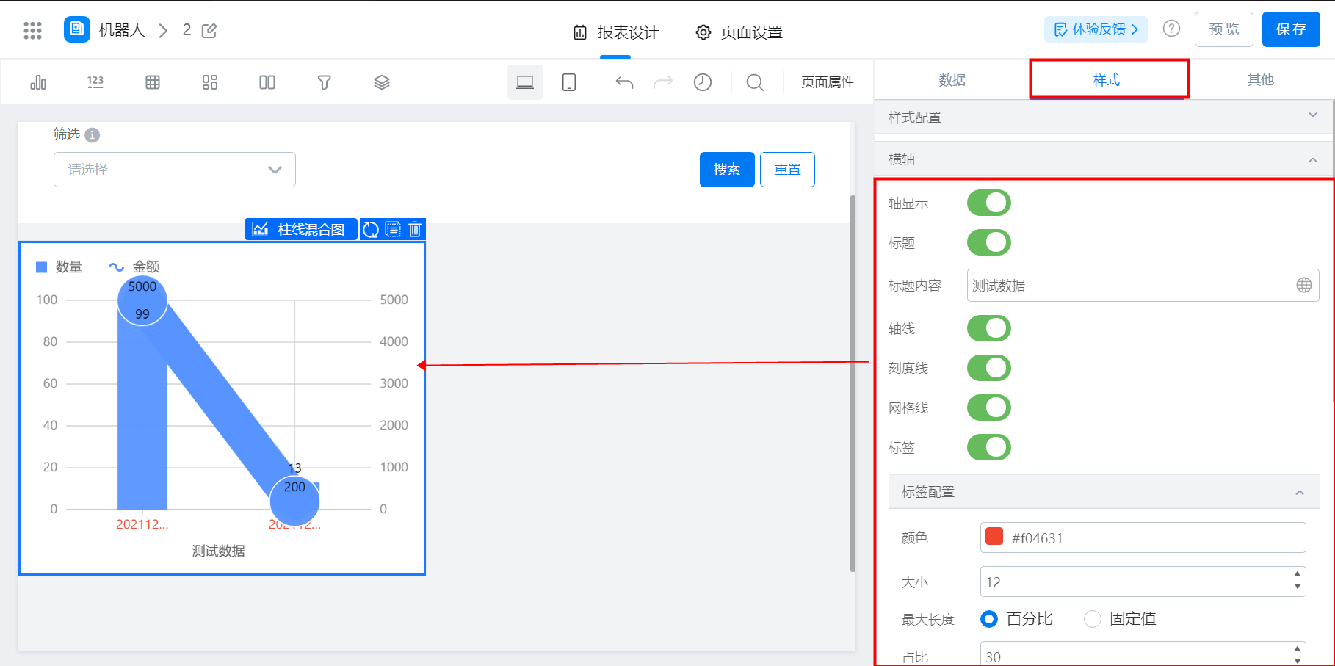Viewport: 1335px width, 666px height.
Task: Click the red #f04631 color swatch
Action: point(994,537)
